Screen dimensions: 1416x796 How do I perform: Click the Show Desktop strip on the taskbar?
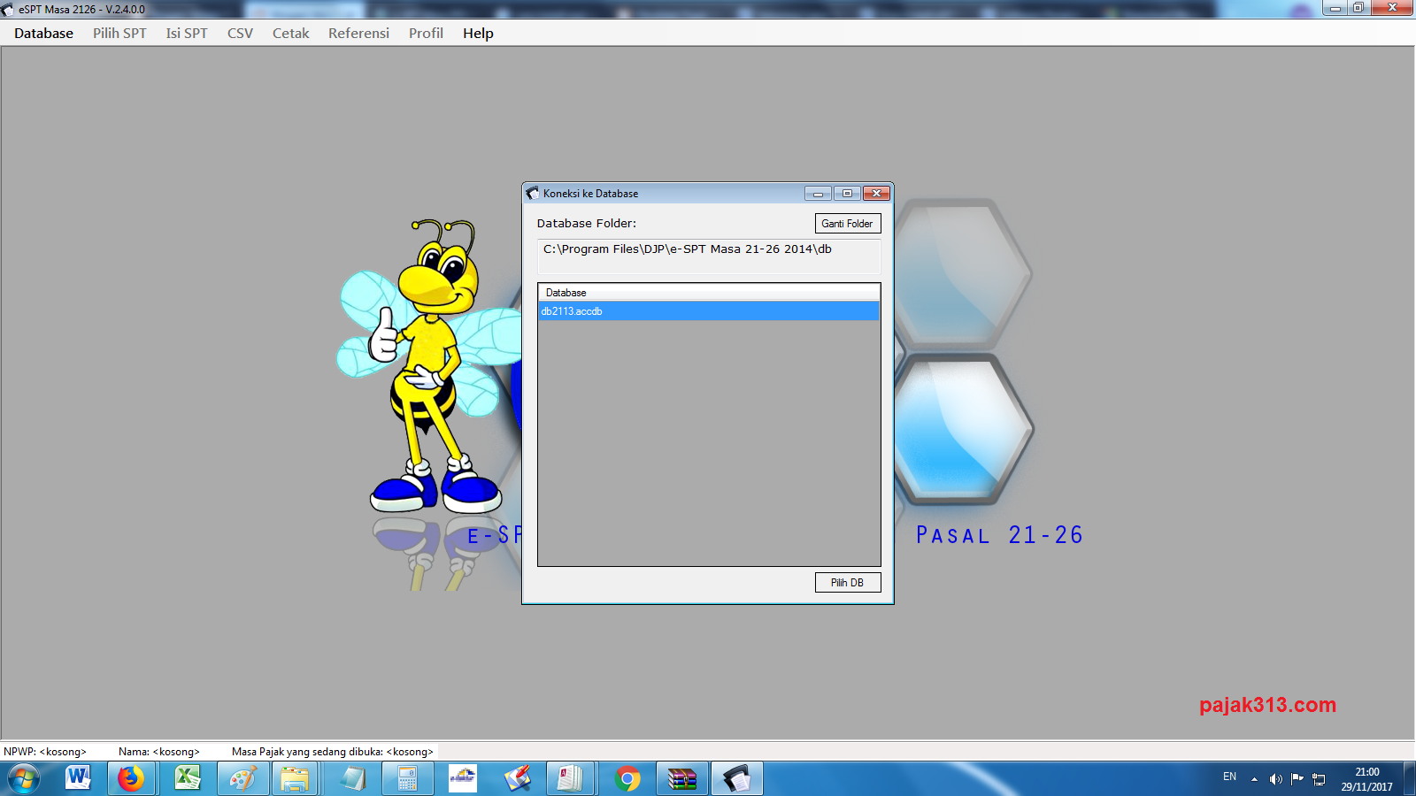[x=1409, y=779]
